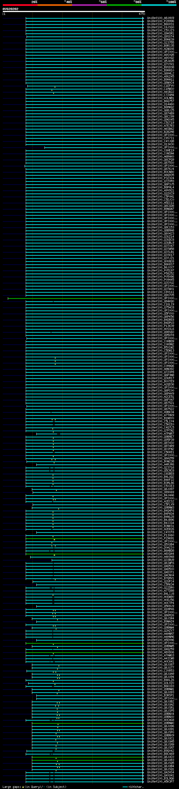The height and width of the screenshot is (789, 179).
Task: Click the cyan ~100% identity legend bar
Action: coord(159,5)
